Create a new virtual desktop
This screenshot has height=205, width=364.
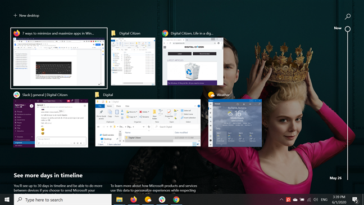26,15
